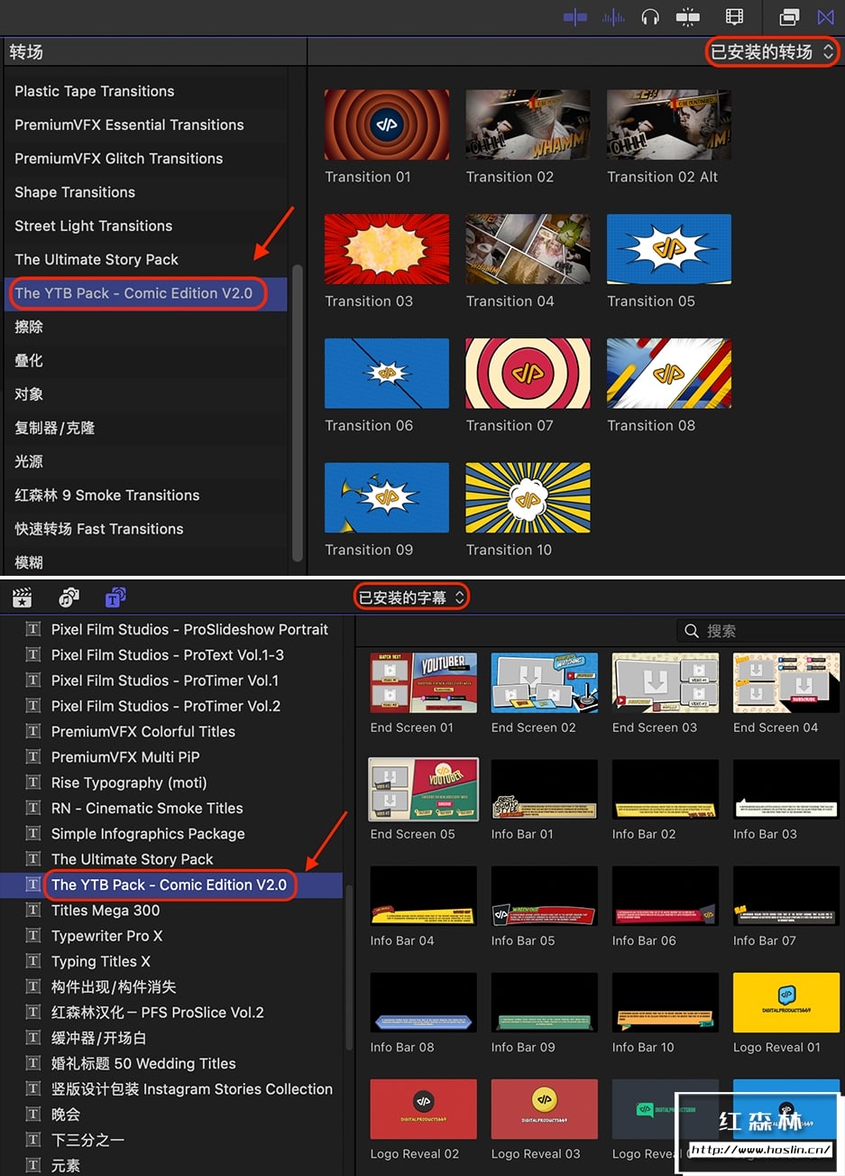The width and height of the screenshot is (845, 1176).
Task: Choose the Info Bar 08 title thumbnail
Action: pos(423,1003)
